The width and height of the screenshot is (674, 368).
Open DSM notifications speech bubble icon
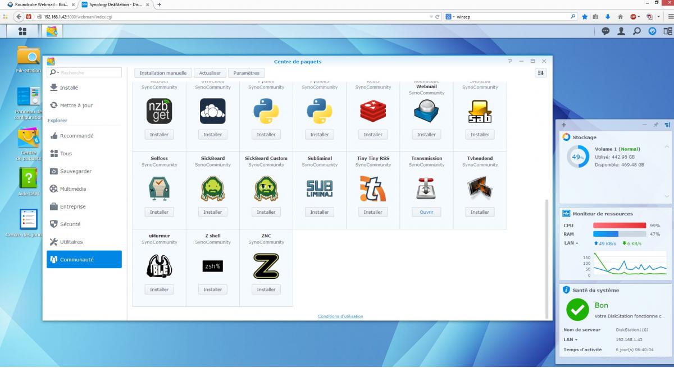click(606, 31)
